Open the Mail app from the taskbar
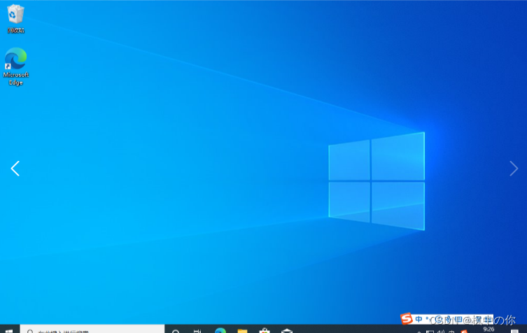The height and width of the screenshot is (333, 527). (287, 331)
